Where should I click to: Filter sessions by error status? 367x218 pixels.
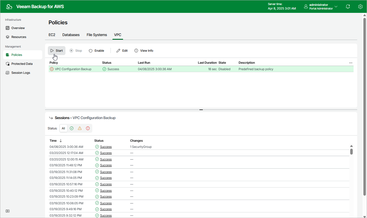(88, 128)
